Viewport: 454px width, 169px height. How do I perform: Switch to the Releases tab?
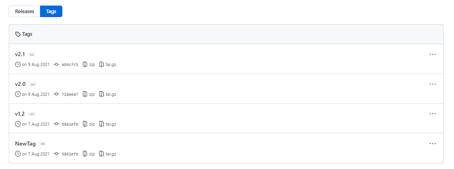click(25, 12)
